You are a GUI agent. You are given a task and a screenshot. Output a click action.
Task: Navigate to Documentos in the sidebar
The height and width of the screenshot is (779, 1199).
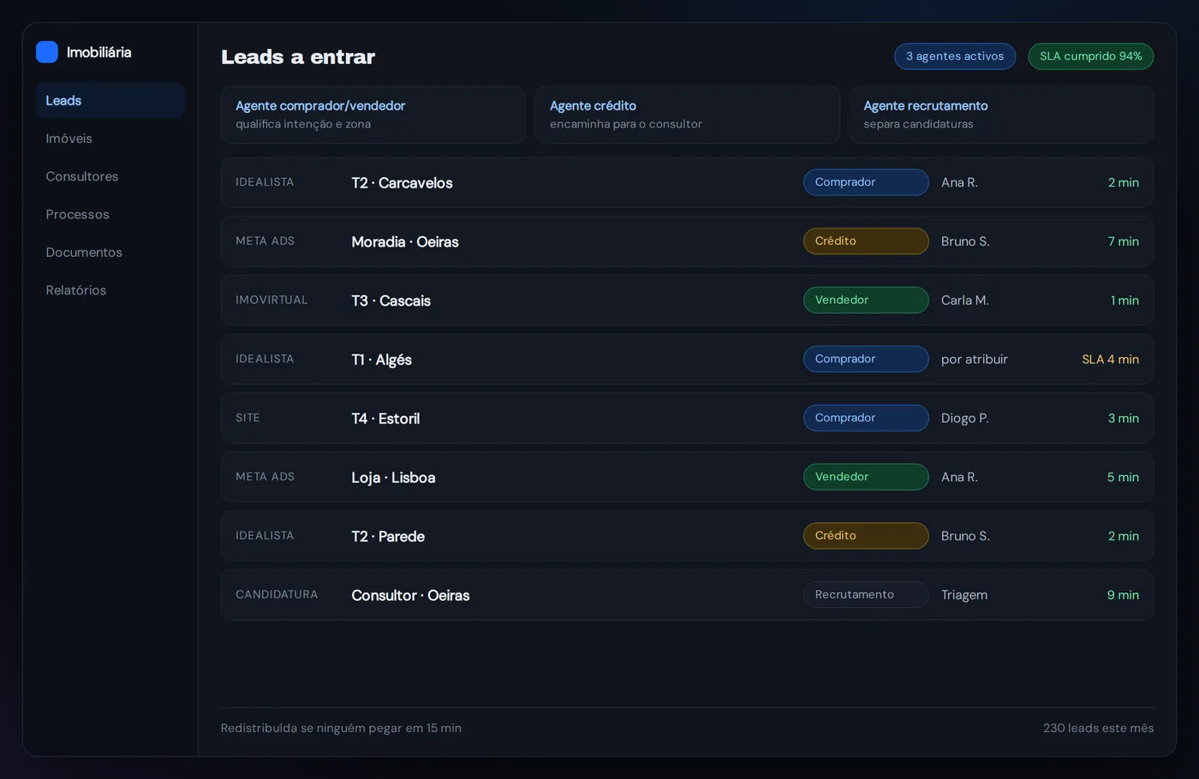coord(110,253)
